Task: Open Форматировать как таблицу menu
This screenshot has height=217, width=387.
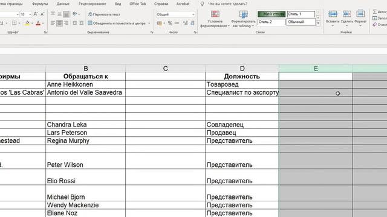Action: coord(243,19)
